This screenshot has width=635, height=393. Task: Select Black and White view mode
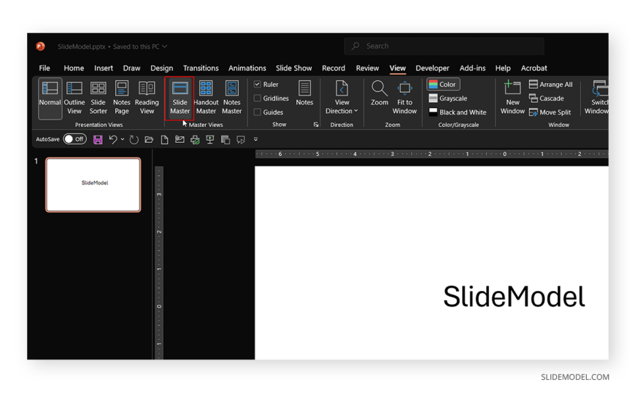(458, 112)
